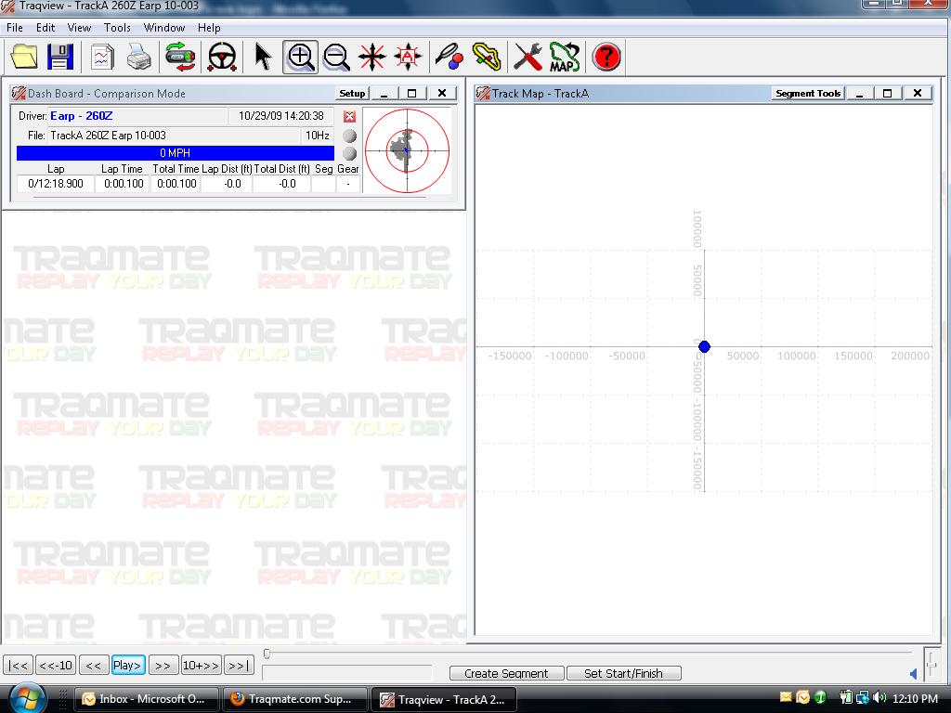Image resolution: width=951 pixels, height=713 pixels.
Task: Open the Window menu
Action: coord(164,28)
